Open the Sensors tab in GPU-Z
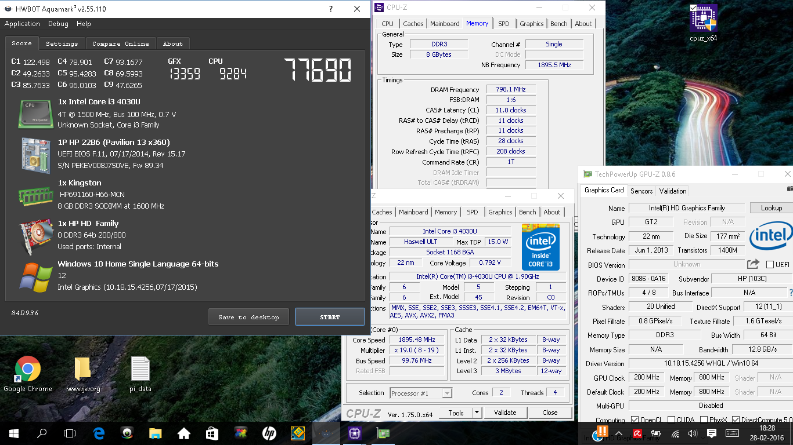The image size is (793, 445). coord(641,191)
